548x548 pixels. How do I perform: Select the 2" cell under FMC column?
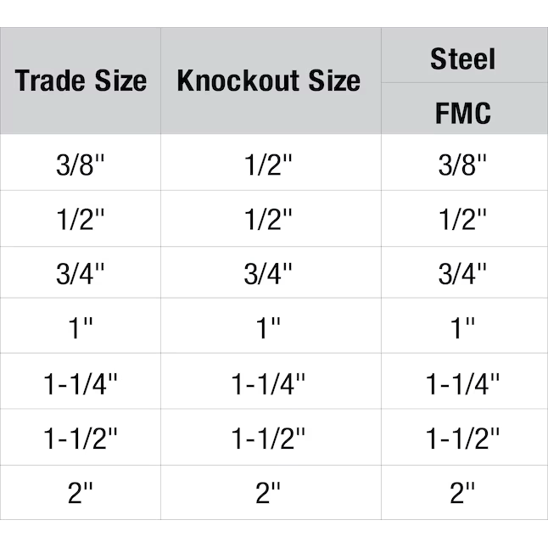click(x=462, y=493)
